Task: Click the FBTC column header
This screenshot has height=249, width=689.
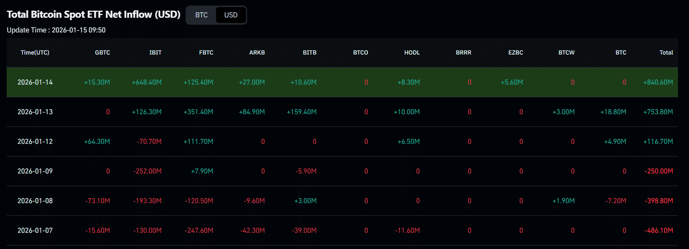Action: point(206,53)
